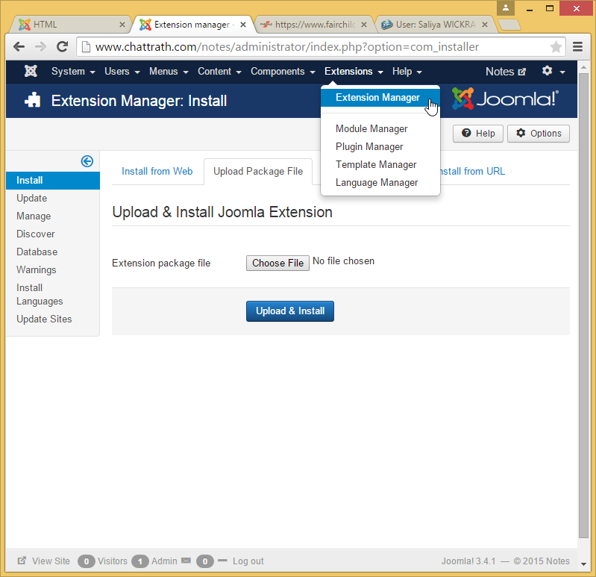Bookmark this page with the star icon
Image resolution: width=596 pixels, height=577 pixels.
click(556, 47)
